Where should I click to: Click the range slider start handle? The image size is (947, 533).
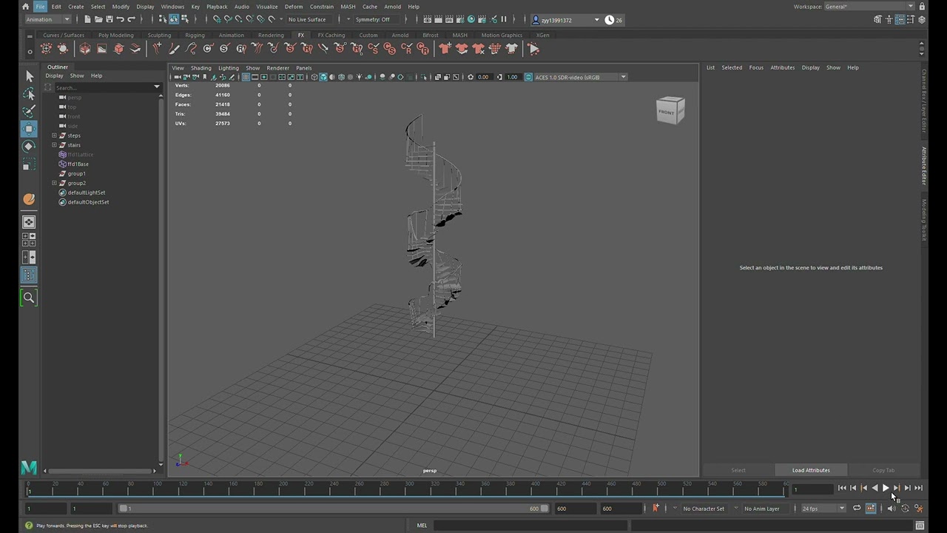click(123, 509)
